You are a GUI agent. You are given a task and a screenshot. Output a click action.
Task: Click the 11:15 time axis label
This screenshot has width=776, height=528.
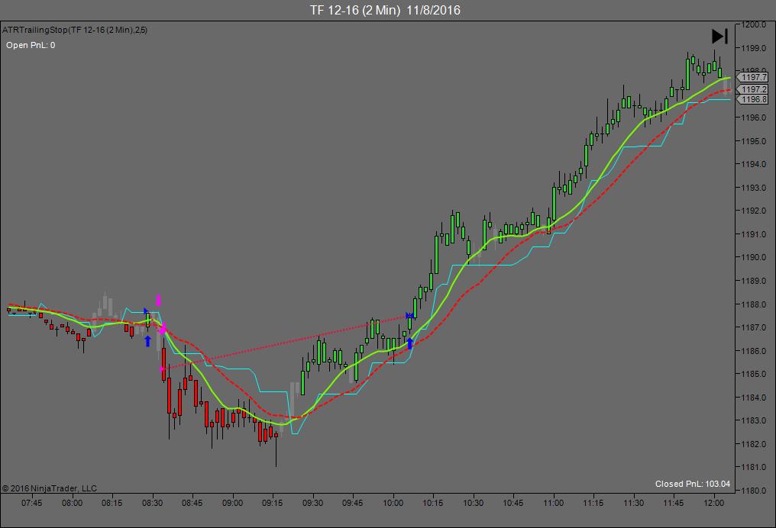click(x=593, y=503)
